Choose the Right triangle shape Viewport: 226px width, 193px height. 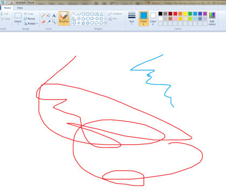pyautogui.click(x=74, y=19)
